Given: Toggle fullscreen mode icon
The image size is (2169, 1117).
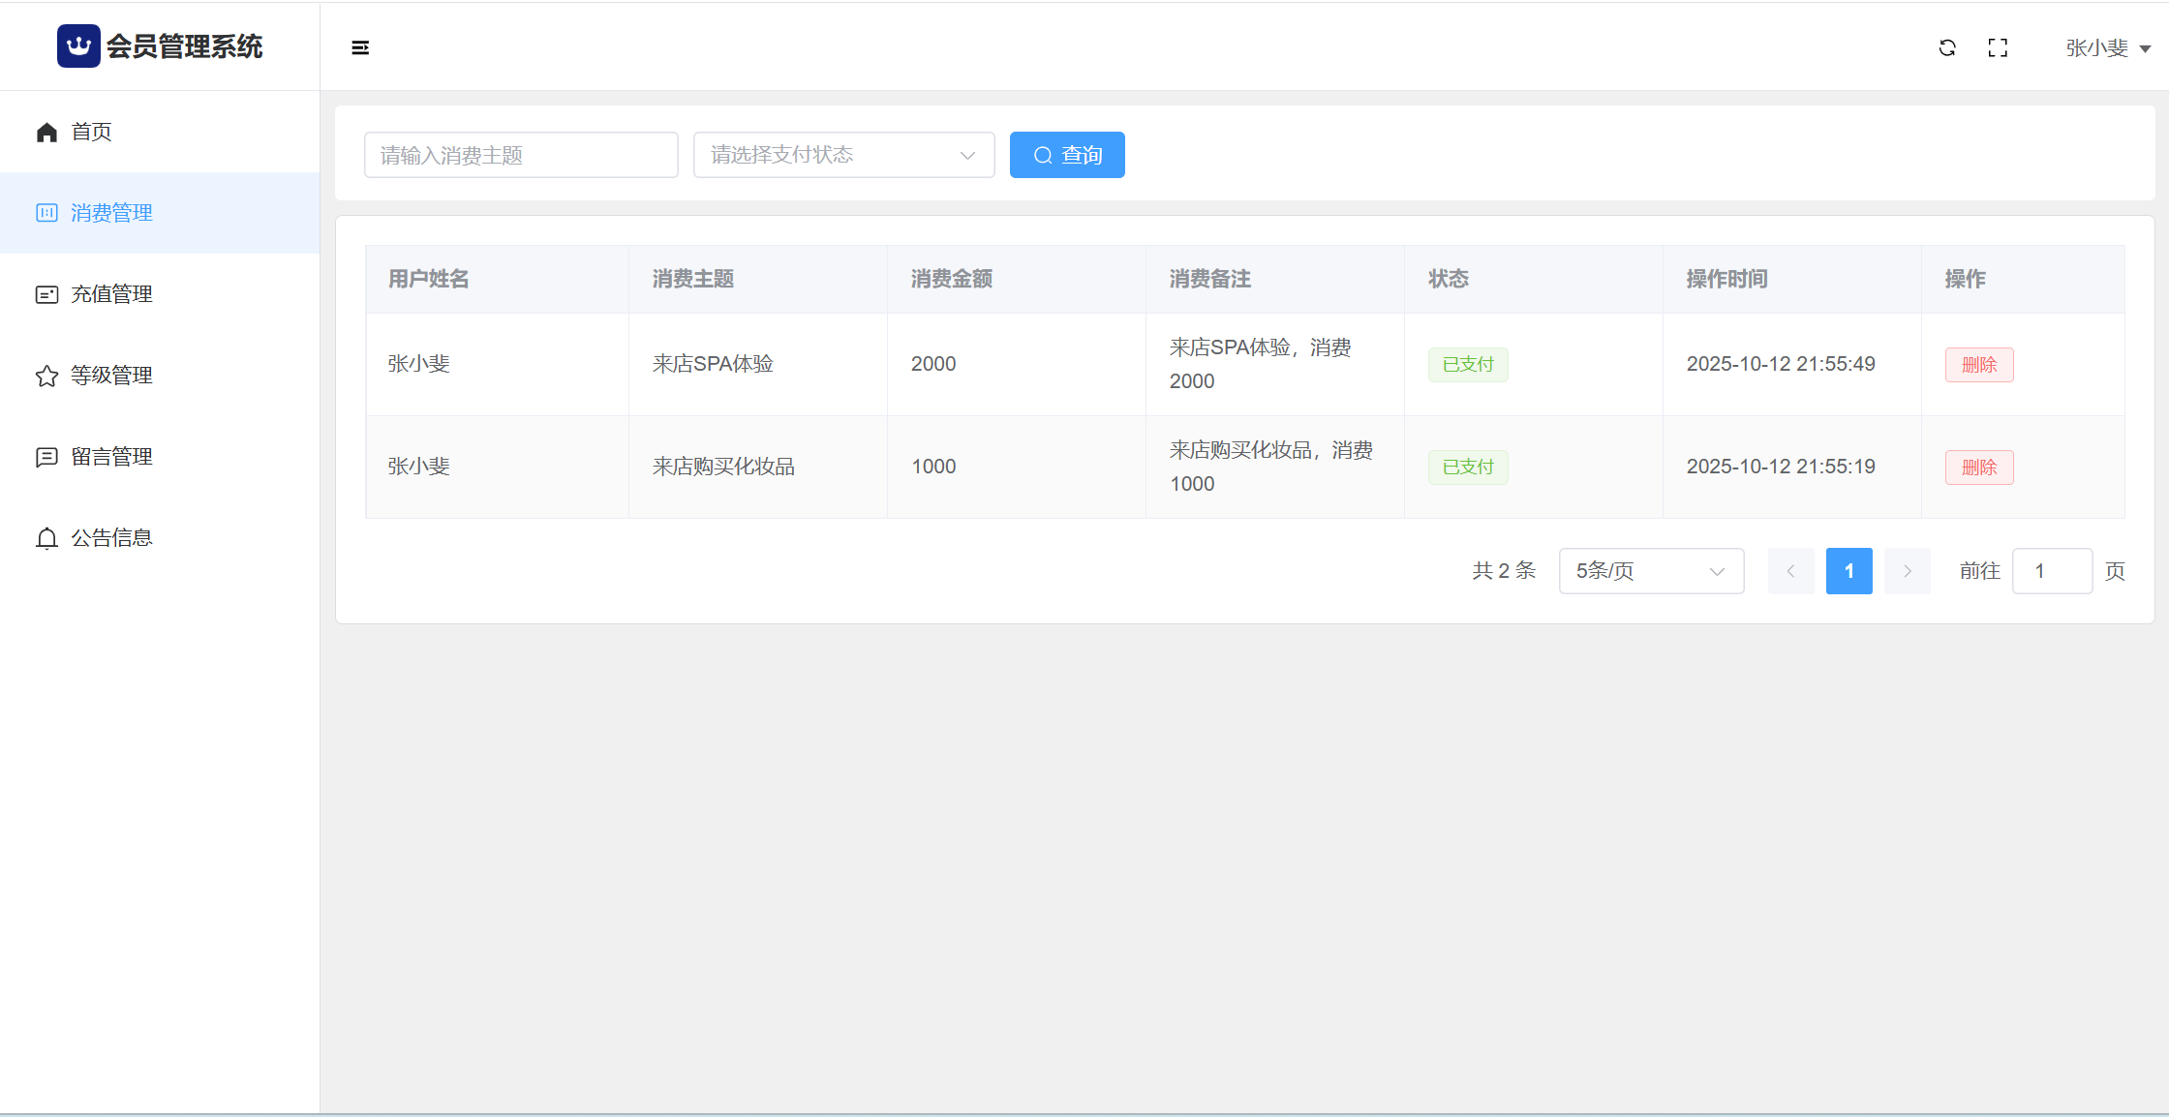Looking at the screenshot, I should click(x=1998, y=47).
